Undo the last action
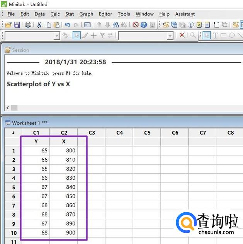Viewport: 243px width, 244px height. [x=68, y=25]
